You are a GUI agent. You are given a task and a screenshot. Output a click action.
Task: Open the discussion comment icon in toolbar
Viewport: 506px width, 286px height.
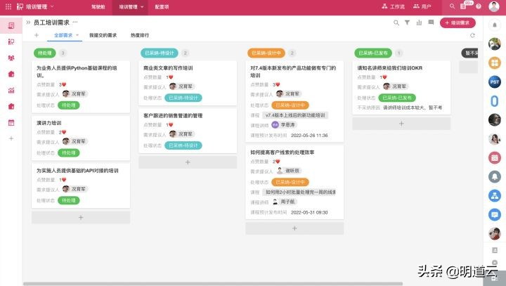click(431, 22)
